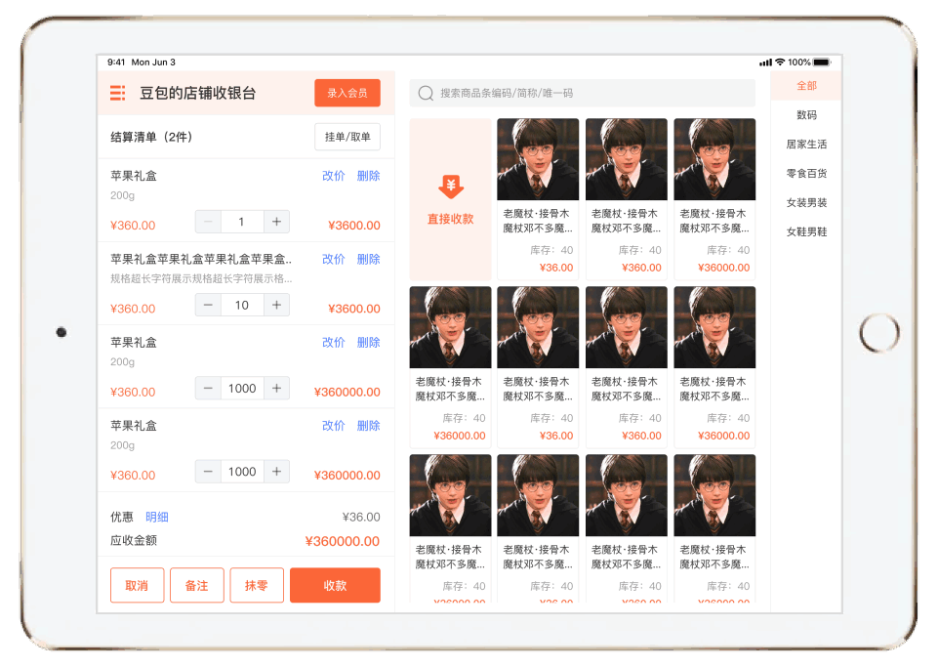Collect payment with the 收款 button
This screenshot has height=668, width=938.
[335, 585]
